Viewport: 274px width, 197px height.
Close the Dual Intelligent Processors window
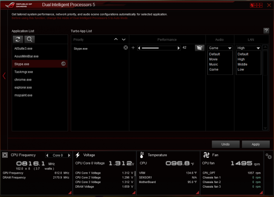(x=269, y=5)
